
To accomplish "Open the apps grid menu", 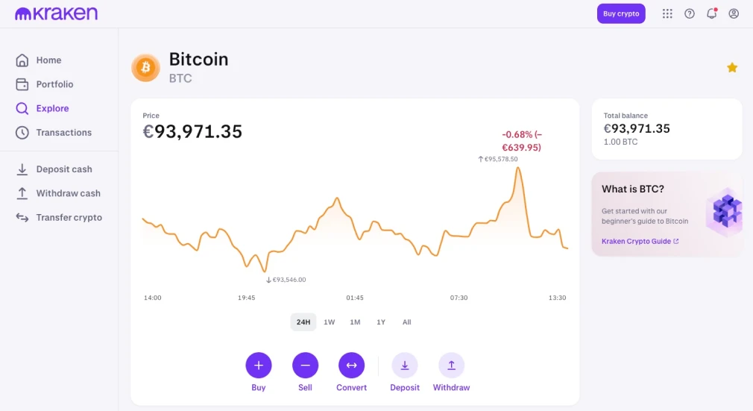I will coord(667,13).
